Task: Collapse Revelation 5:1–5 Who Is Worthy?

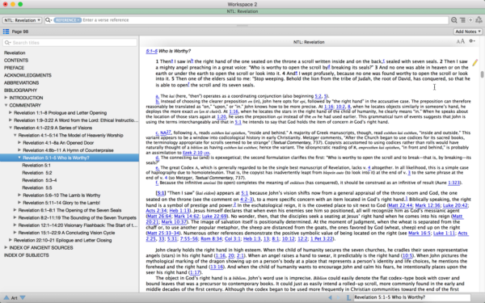Action: (x=19, y=158)
